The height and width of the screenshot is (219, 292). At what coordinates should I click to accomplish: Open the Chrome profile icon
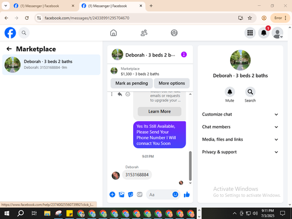264,18
